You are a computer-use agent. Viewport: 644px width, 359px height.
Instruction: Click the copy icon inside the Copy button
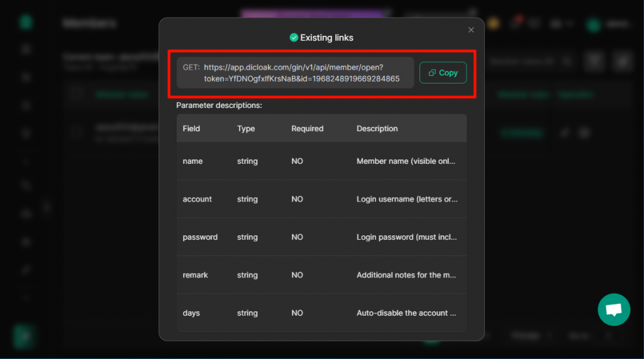[432, 73]
